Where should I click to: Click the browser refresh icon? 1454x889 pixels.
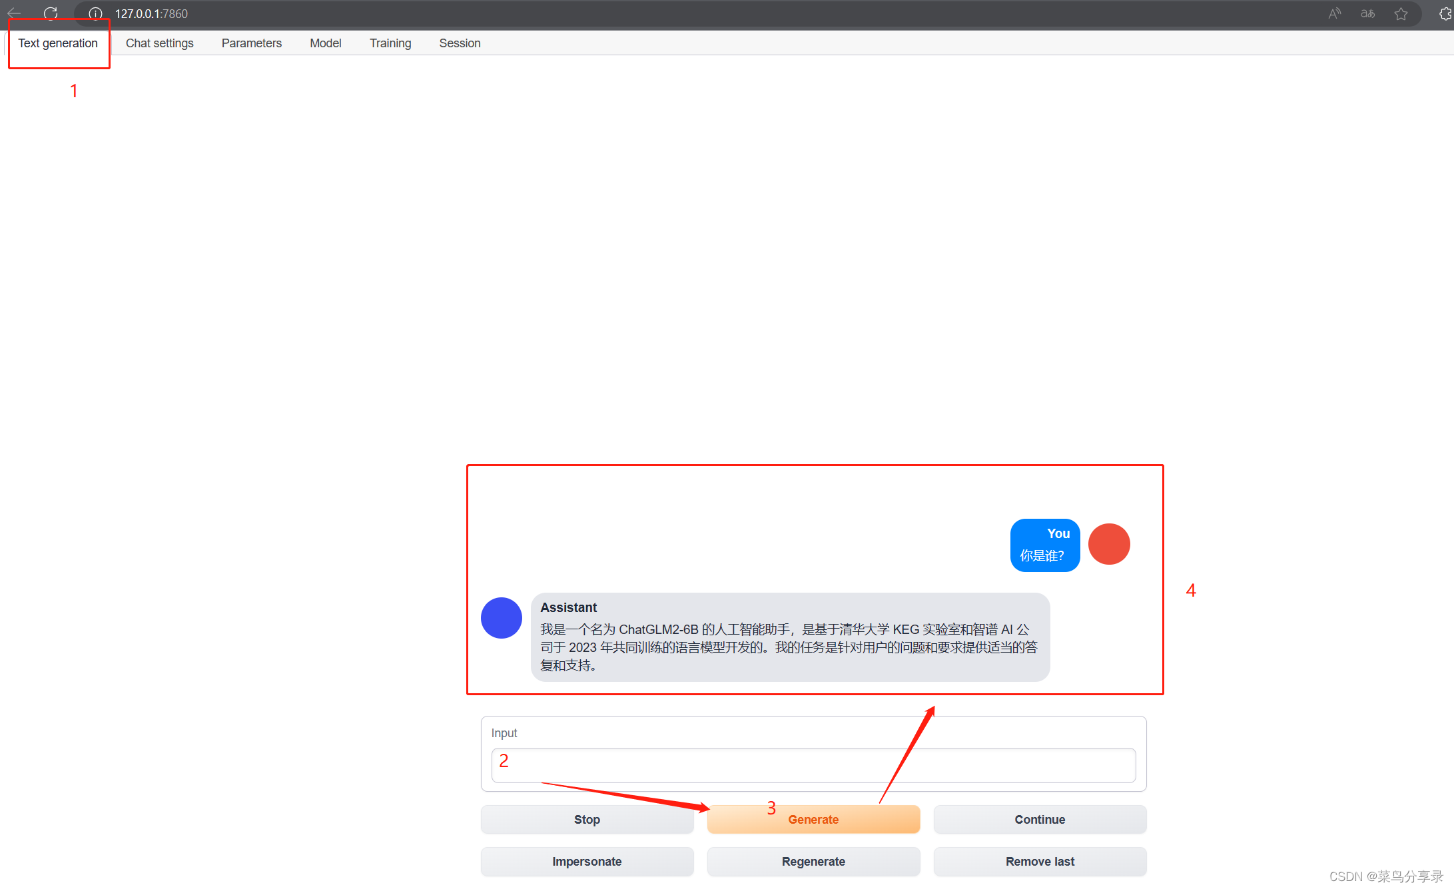coord(49,13)
